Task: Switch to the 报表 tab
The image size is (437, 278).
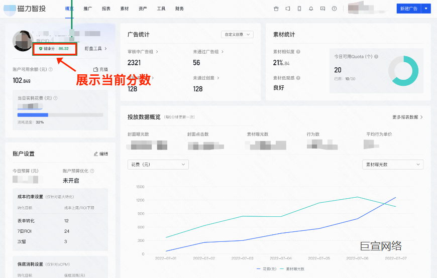Action: click(106, 9)
